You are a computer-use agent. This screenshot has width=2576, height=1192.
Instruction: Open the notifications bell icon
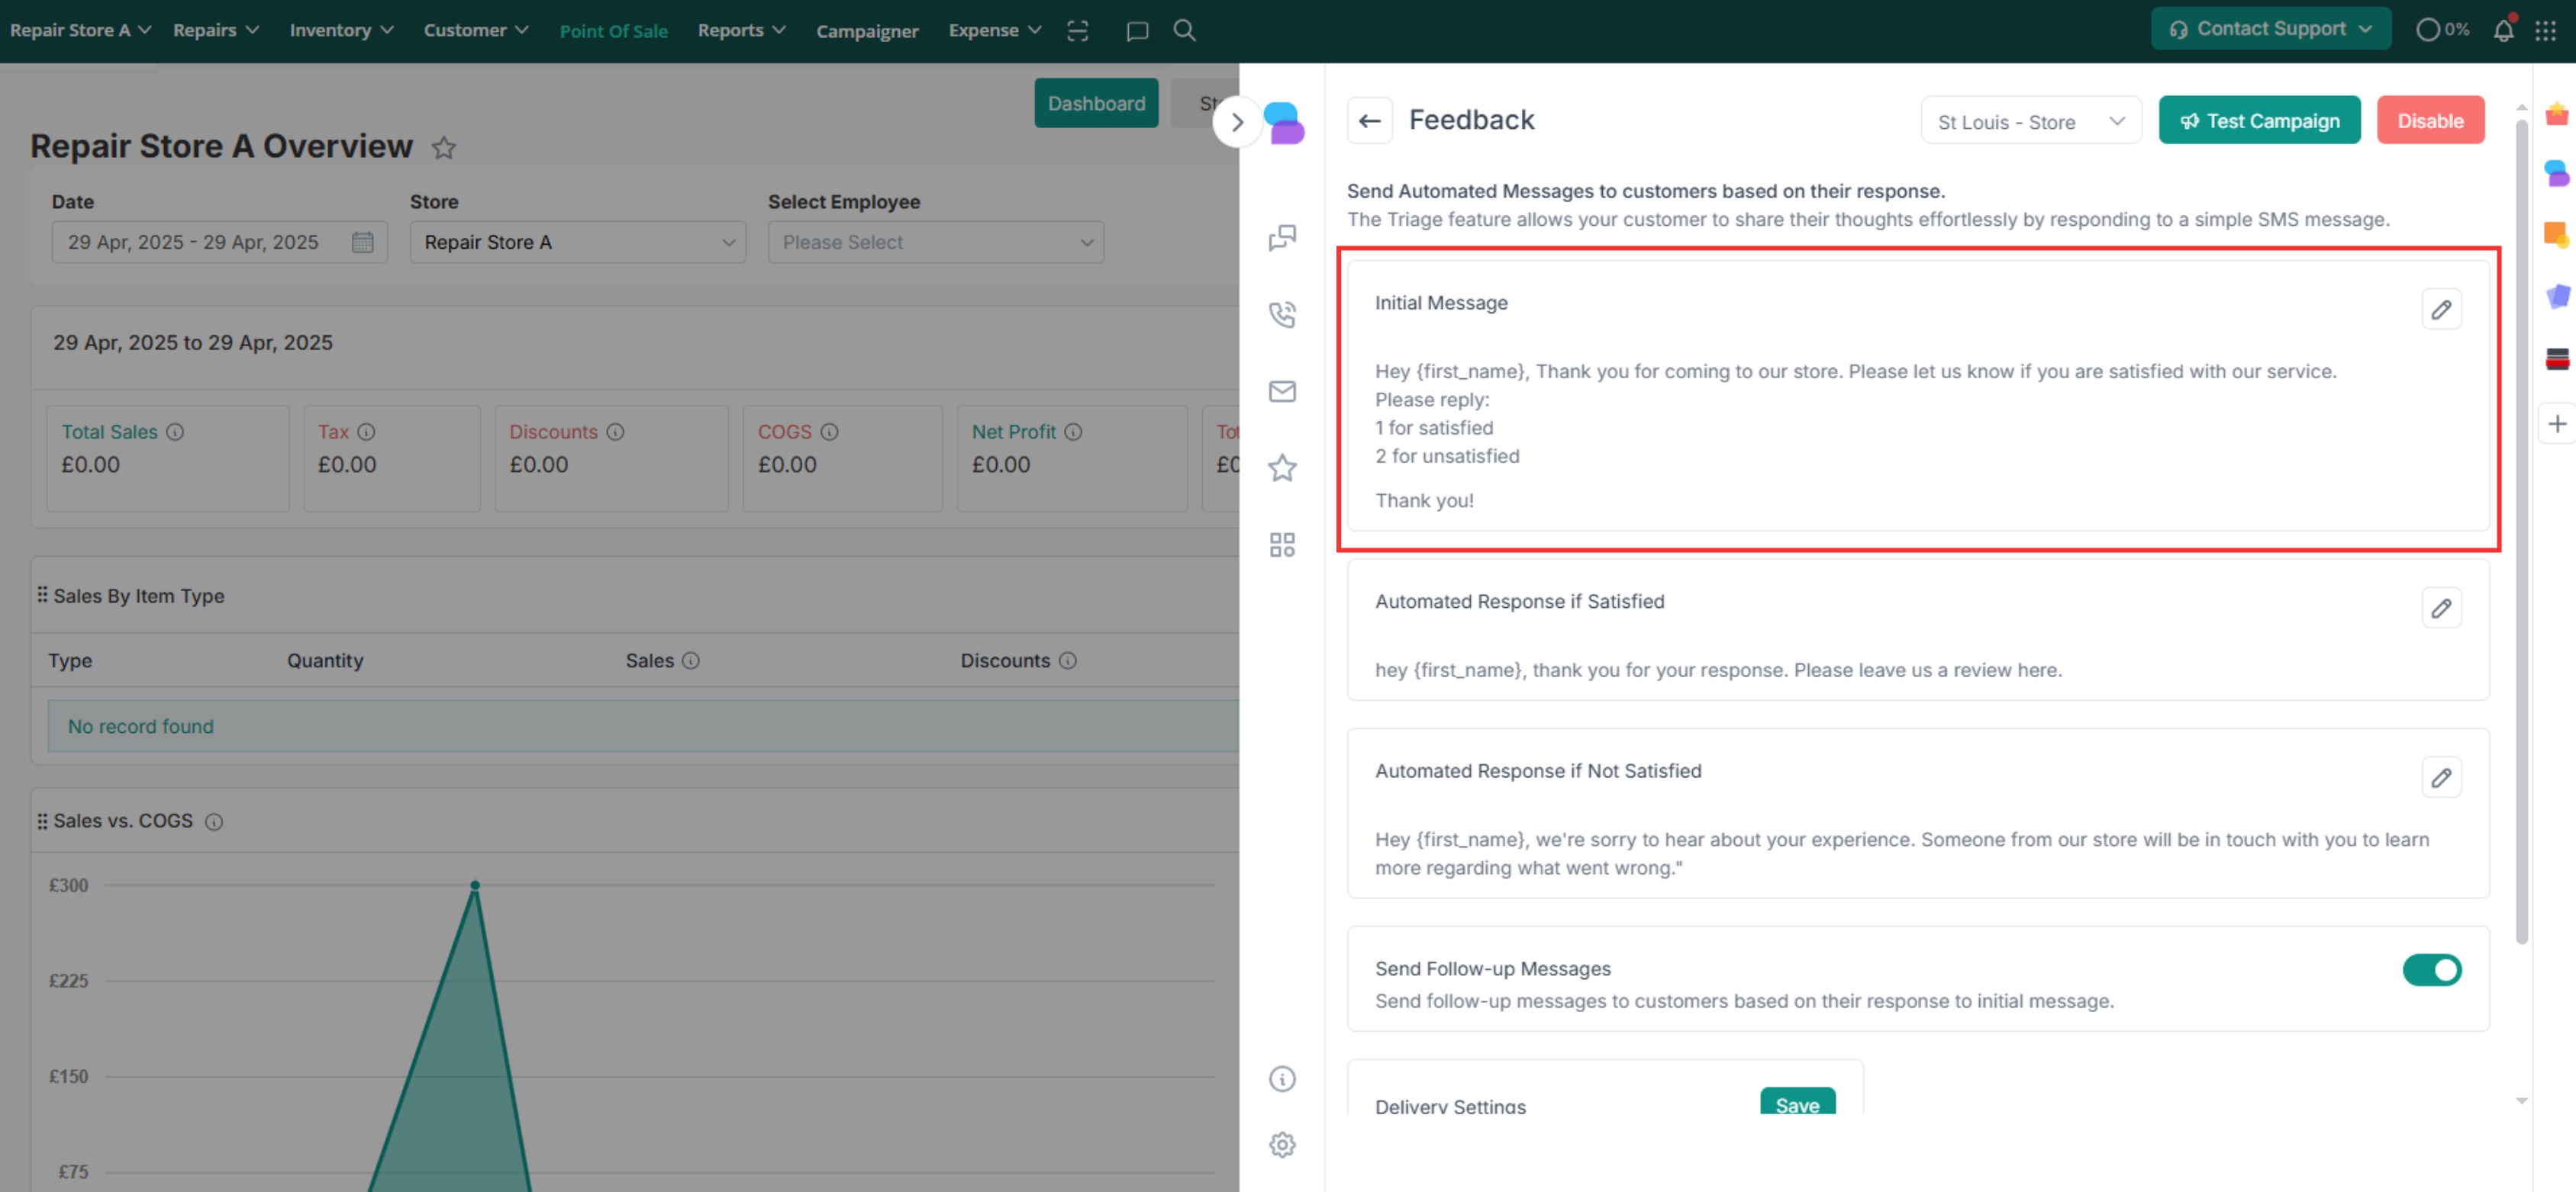(x=2503, y=30)
